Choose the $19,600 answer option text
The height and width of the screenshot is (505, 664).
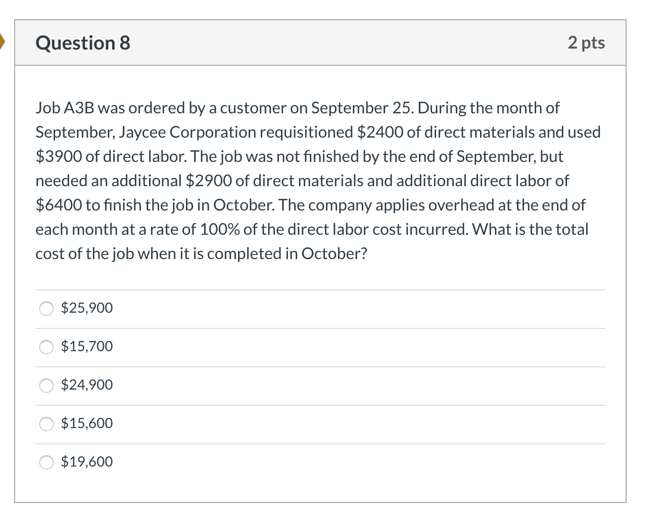86,461
